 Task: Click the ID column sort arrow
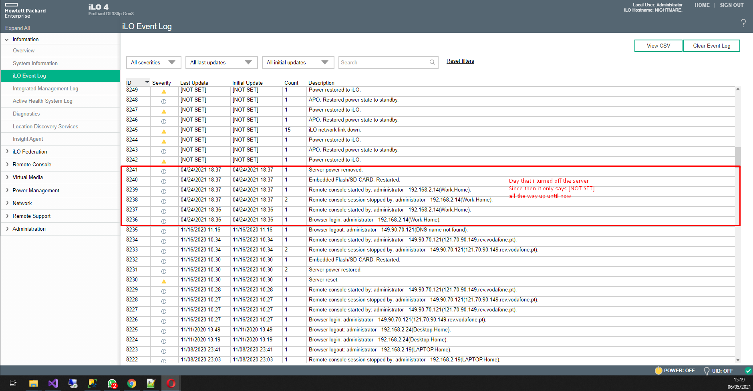147,82
